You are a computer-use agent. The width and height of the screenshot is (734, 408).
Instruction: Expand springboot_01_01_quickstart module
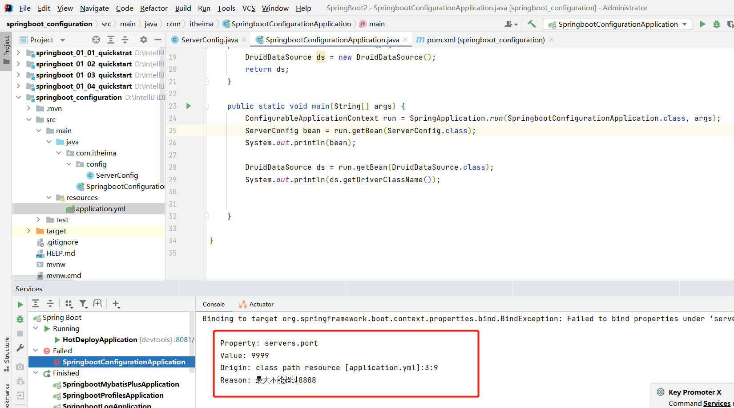(18, 53)
